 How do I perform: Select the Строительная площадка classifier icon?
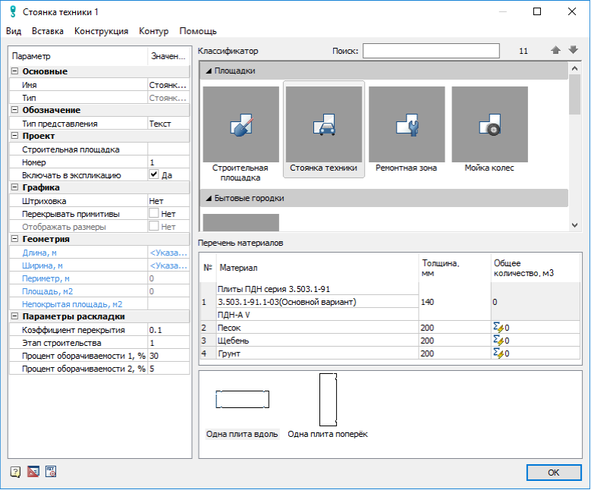(x=240, y=124)
